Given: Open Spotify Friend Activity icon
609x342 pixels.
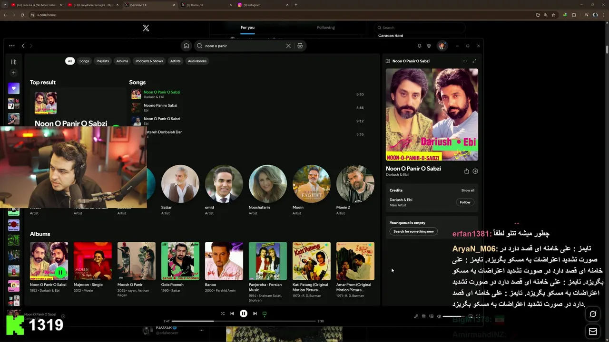Looking at the screenshot, I should (429, 46).
